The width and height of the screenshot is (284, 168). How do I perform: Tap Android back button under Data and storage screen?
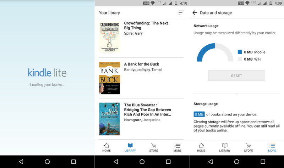point(210,162)
